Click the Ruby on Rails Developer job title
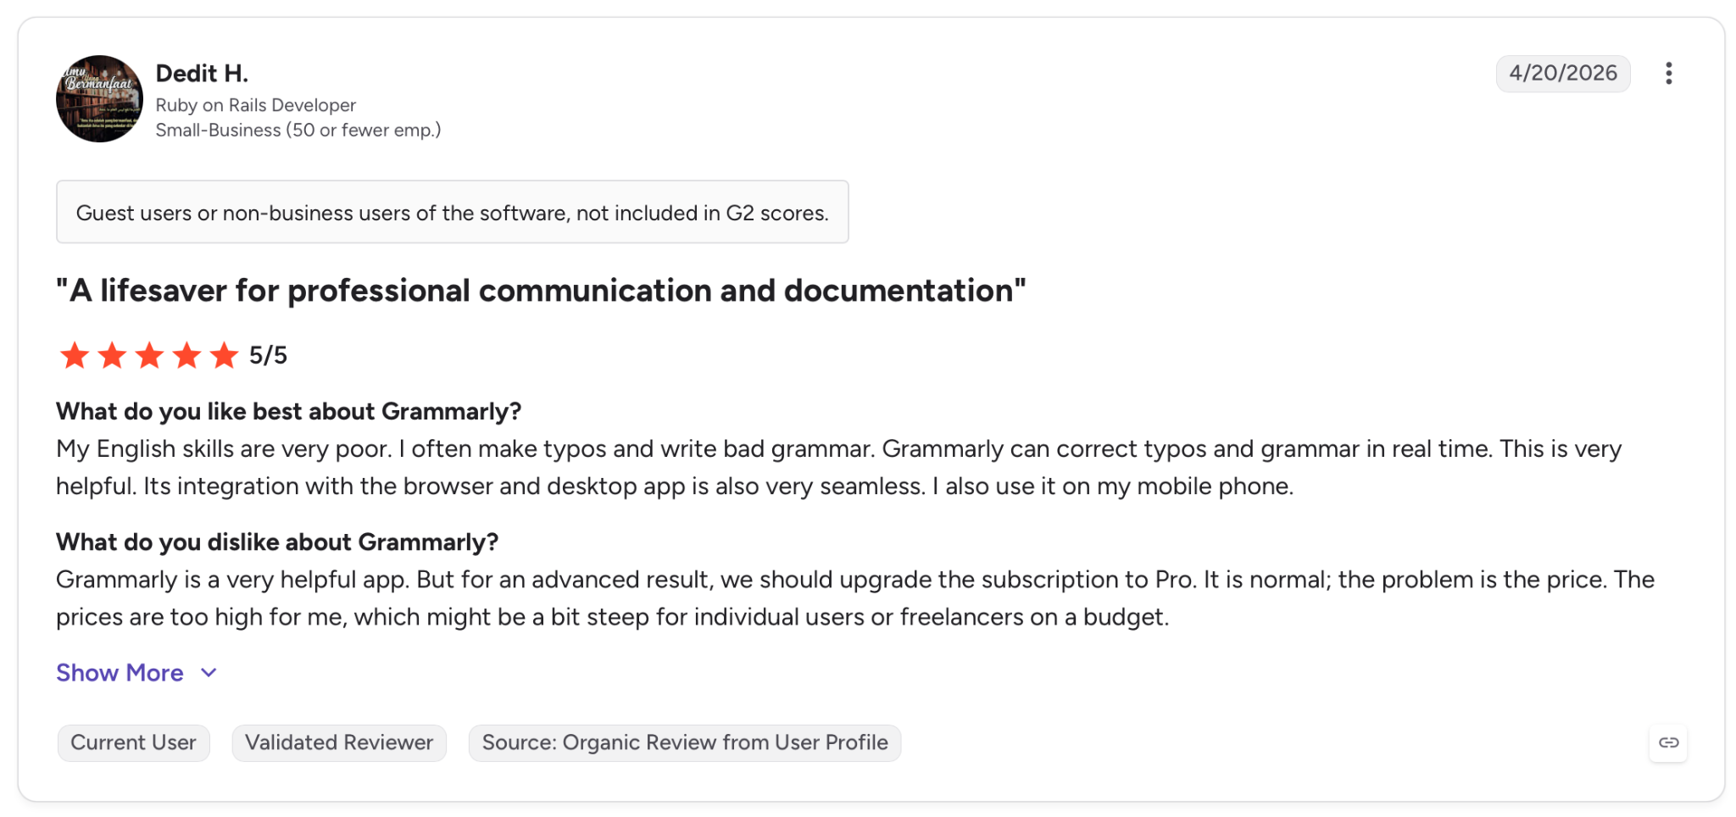This screenshot has width=1736, height=817. pyautogui.click(x=255, y=105)
